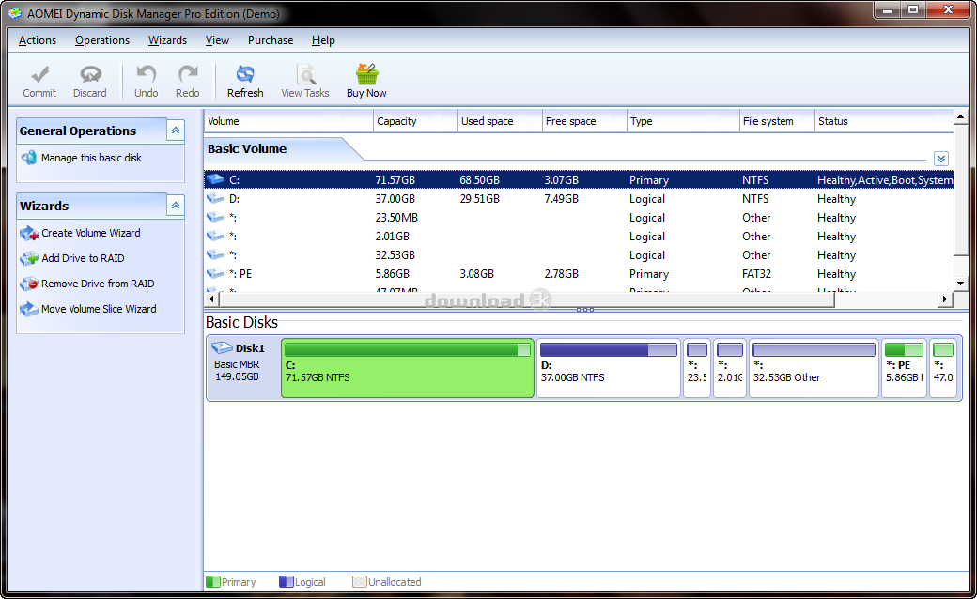Sort by Capacity column header
Viewport: 977px width, 599px height.
click(x=415, y=121)
